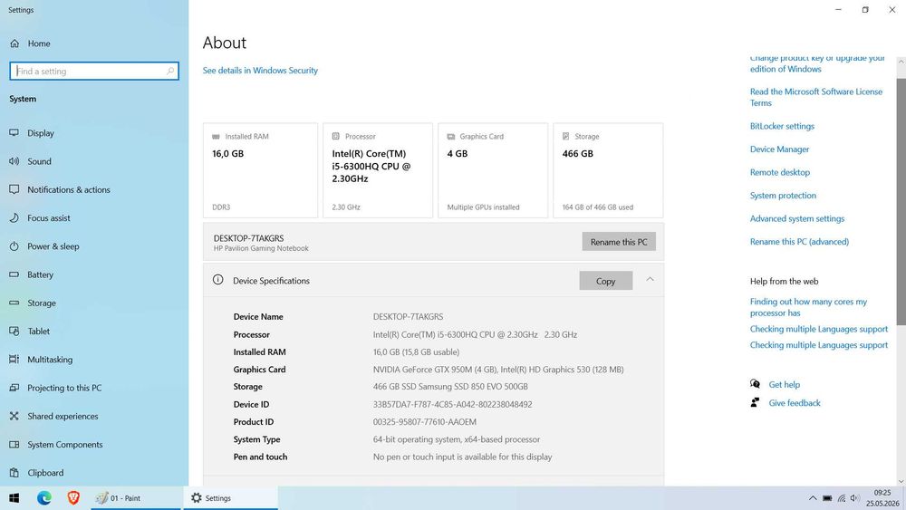Collapse the Device Specifications section
The image size is (906, 510).
click(x=650, y=280)
